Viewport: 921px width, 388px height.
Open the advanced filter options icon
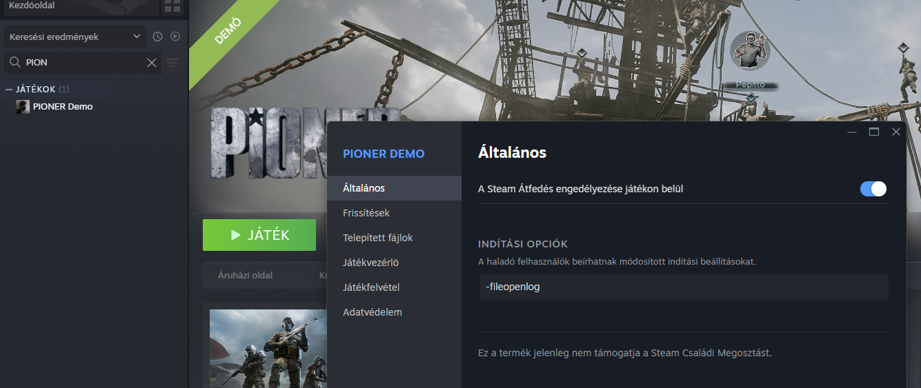click(x=172, y=63)
